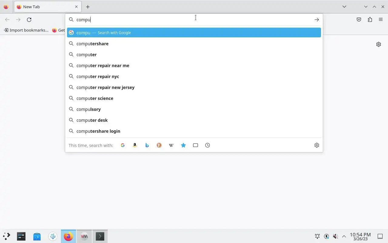Choose 'compulsory' suggestion
The height and width of the screenshot is (243, 388).
coord(194,109)
